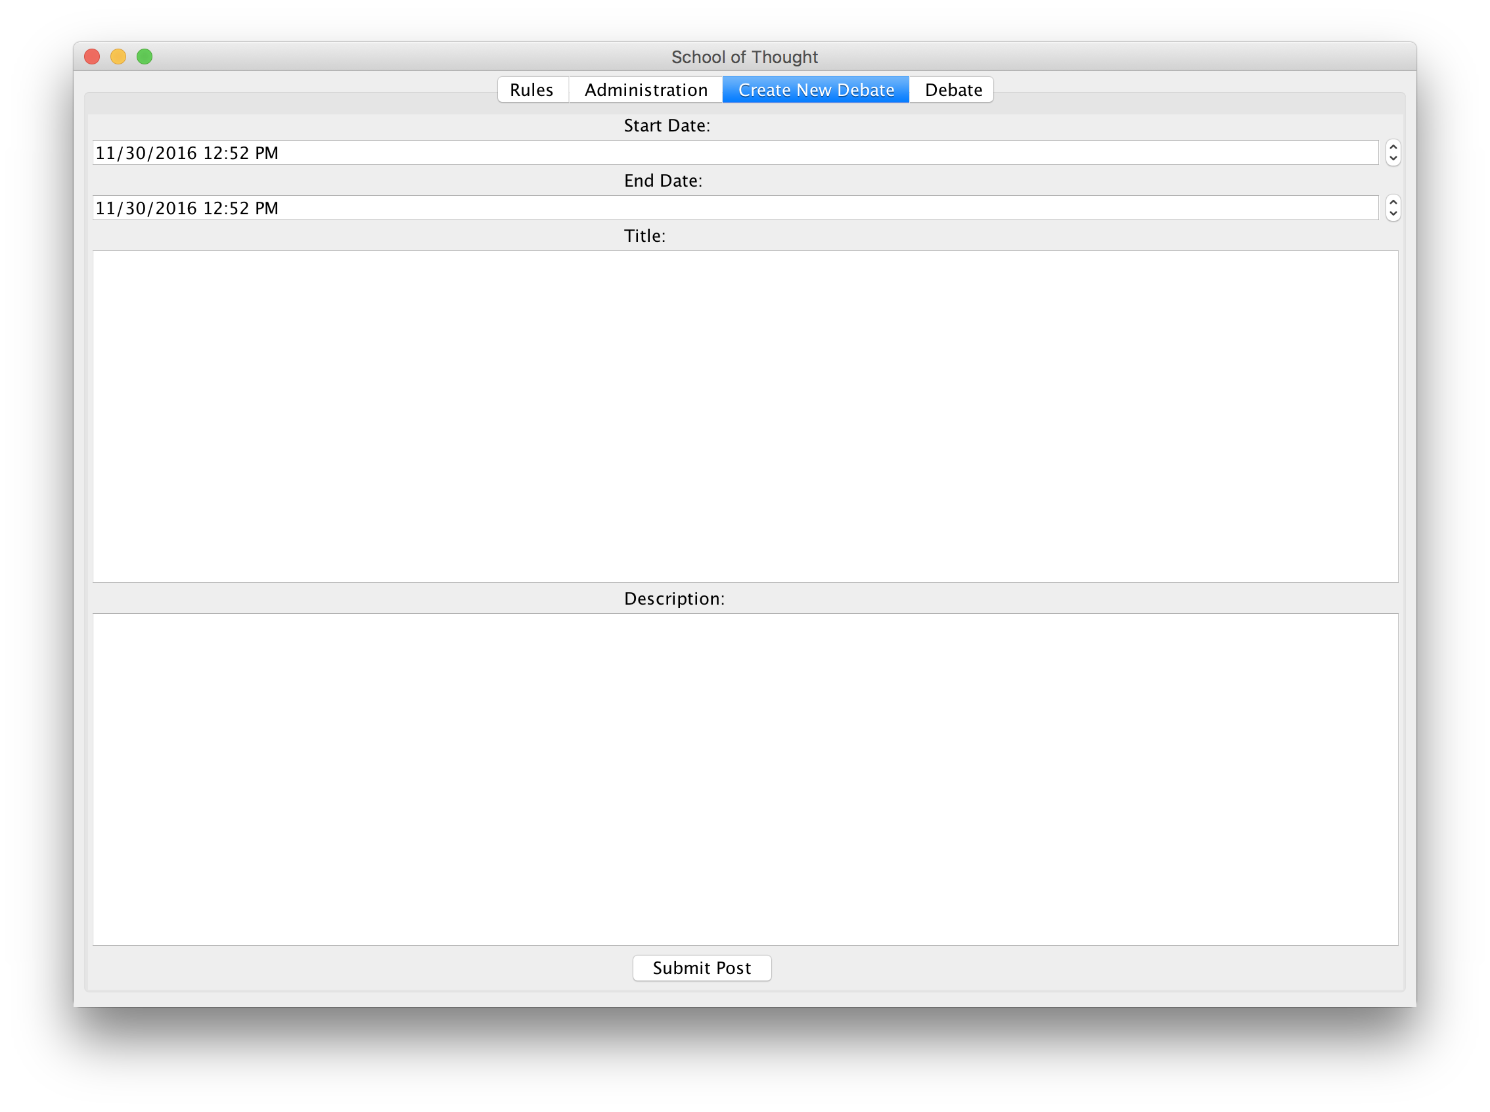This screenshot has width=1490, height=1112.
Task: Switch to the Rules tab
Action: coord(532,89)
